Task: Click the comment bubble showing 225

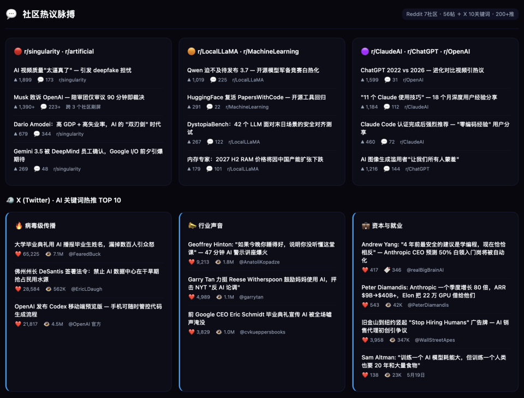Action: (213, 80)
